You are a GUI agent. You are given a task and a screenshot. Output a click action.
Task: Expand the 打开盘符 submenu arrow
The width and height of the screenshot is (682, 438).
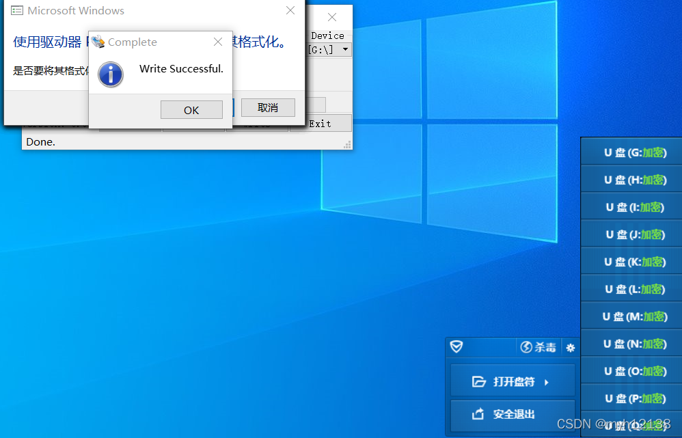(x=547, y=383)
